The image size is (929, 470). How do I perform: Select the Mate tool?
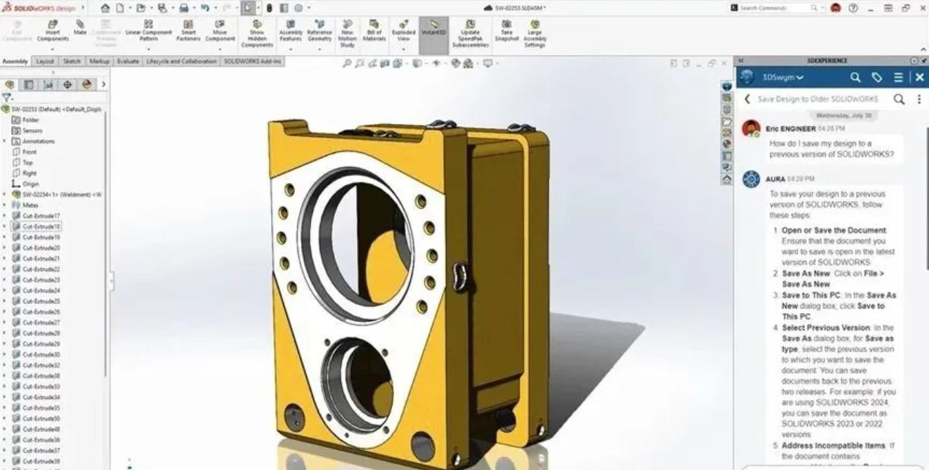click(80, 28)
